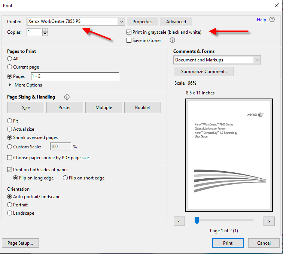
Task: Open the Help link
Action: click(261, 20)
